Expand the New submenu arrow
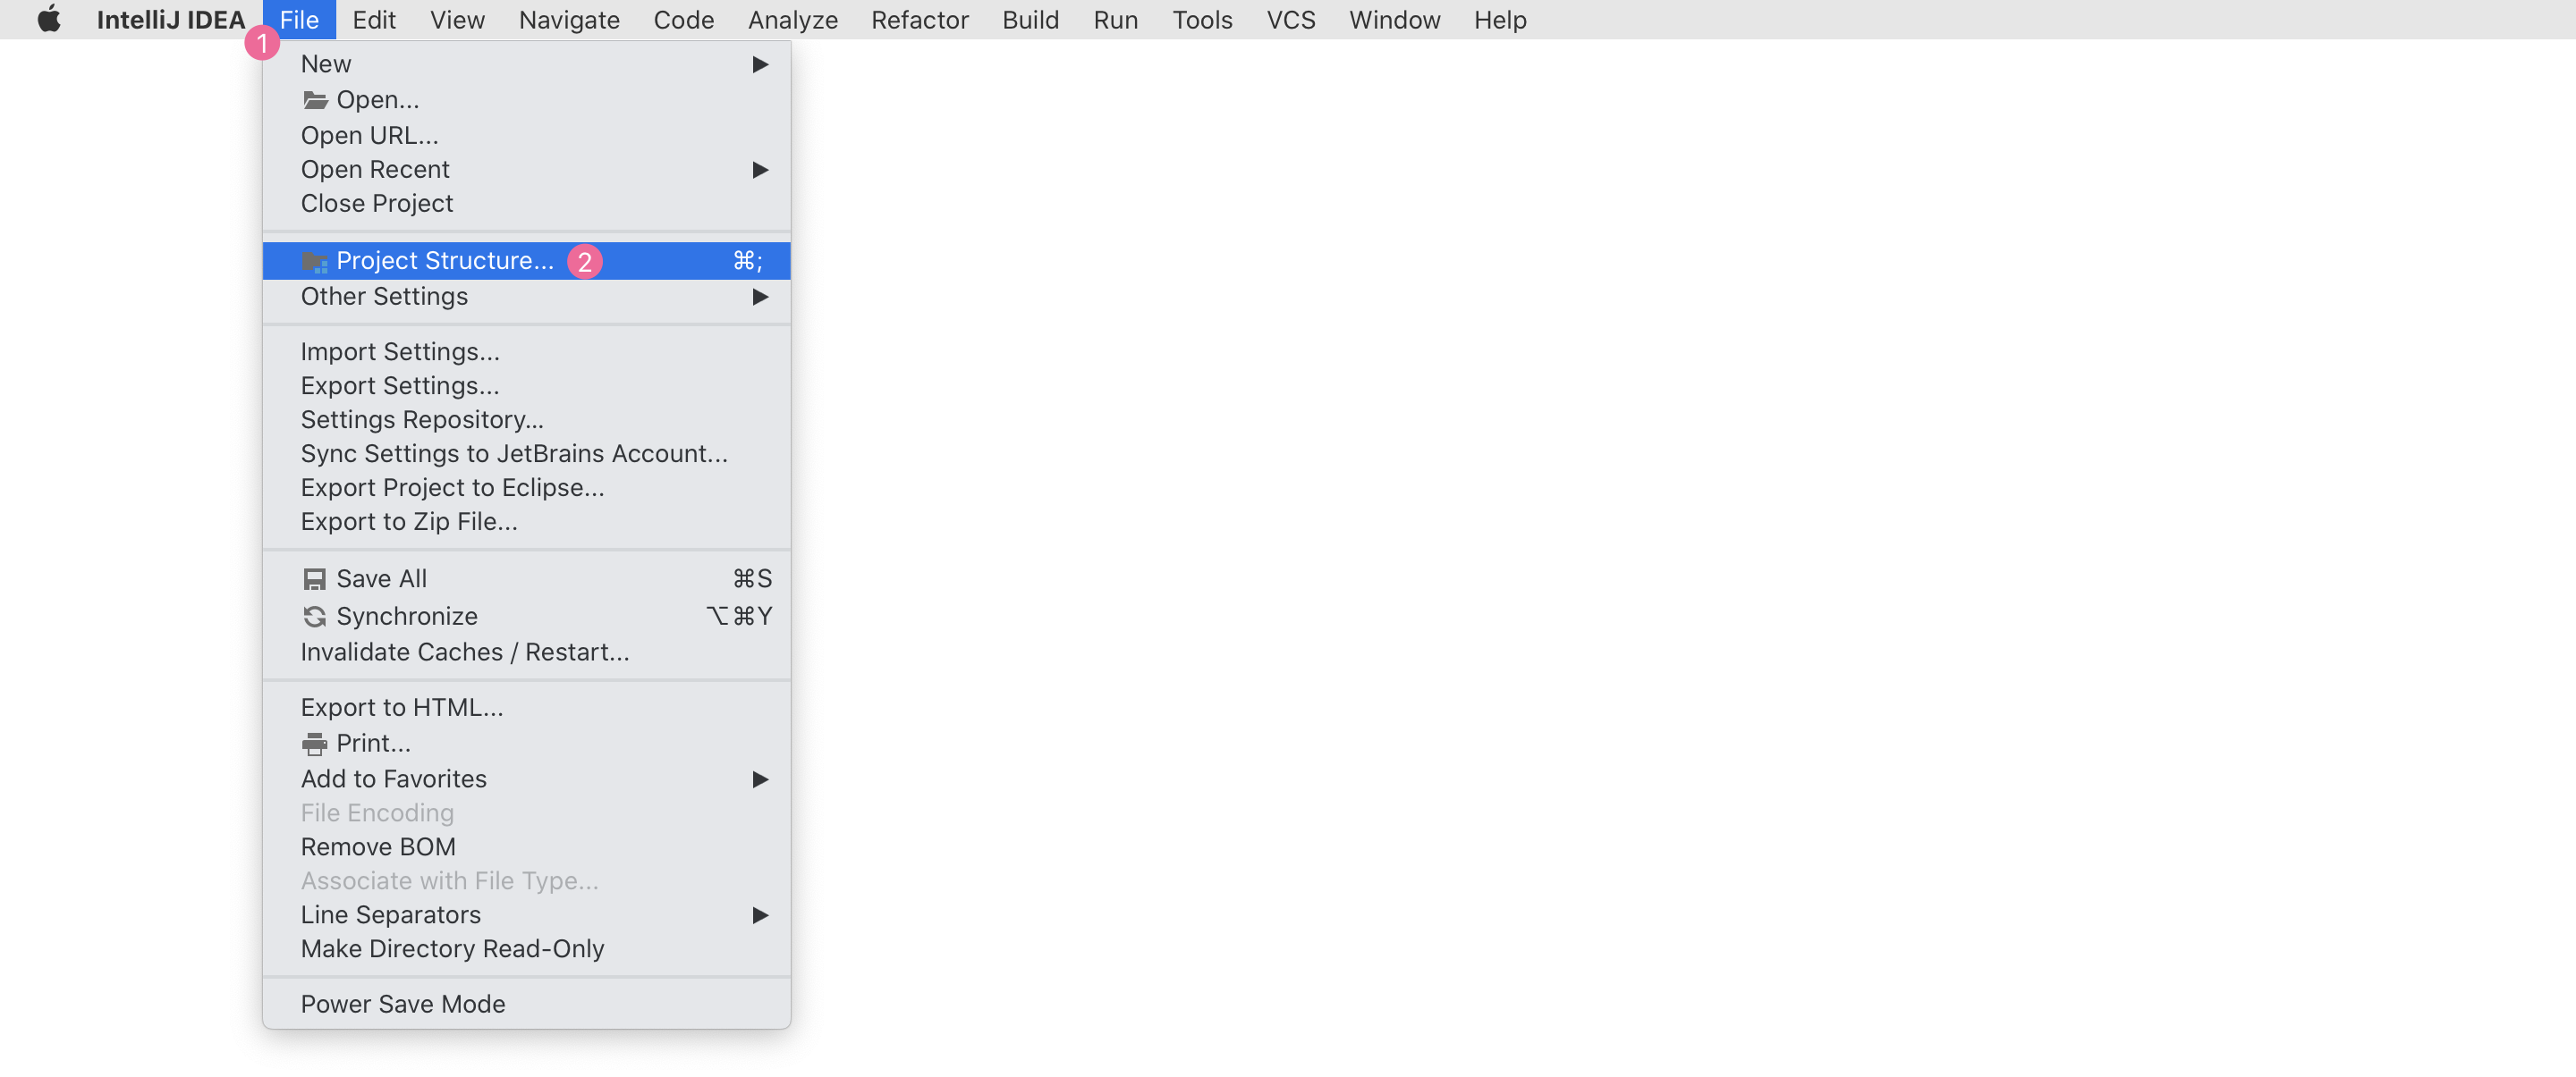The image size is (2576, 1077). click(760, 65)
